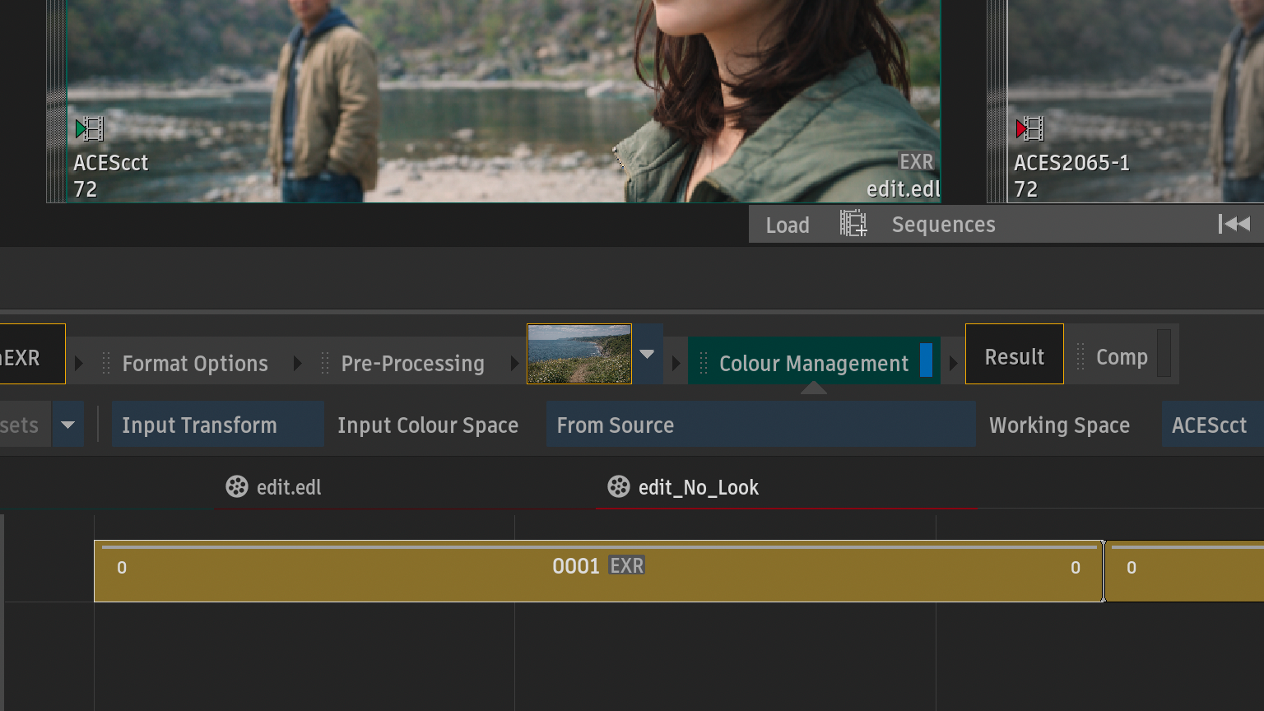Click the green film icon on ACEScct thumbnail
This screenshot has height=711, width=1264.
[89, 129]
